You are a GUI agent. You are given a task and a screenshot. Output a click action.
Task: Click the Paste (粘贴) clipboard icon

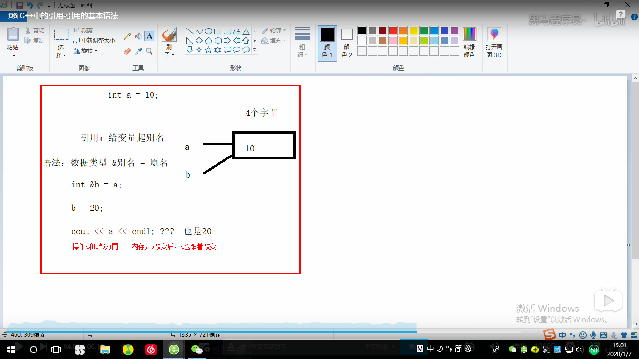pyautogui.click(x=13, y=34)
